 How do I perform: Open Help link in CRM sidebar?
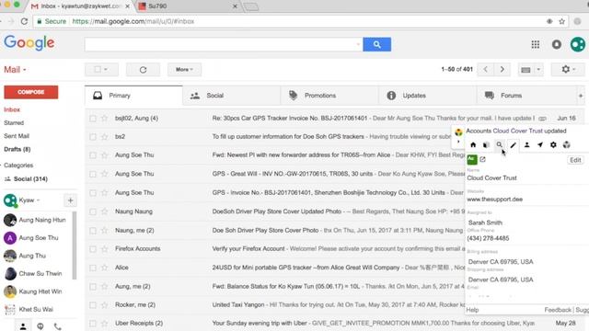(472, 310)
